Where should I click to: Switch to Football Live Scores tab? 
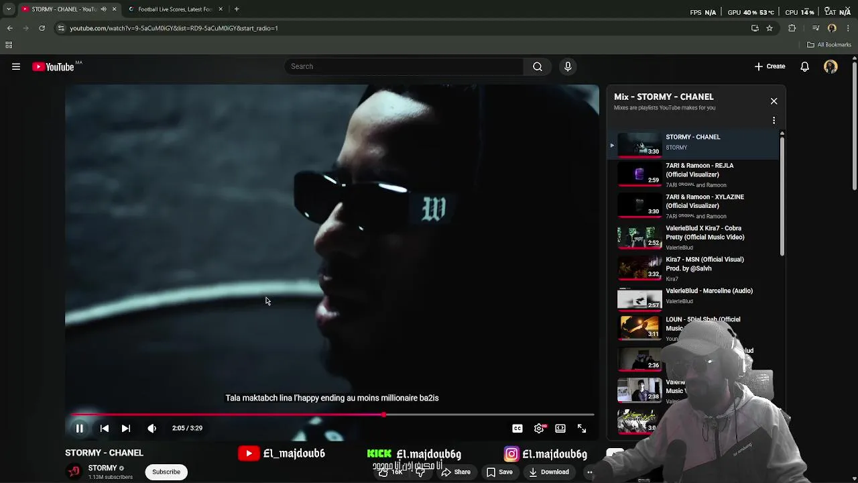(x=176, y=9)
